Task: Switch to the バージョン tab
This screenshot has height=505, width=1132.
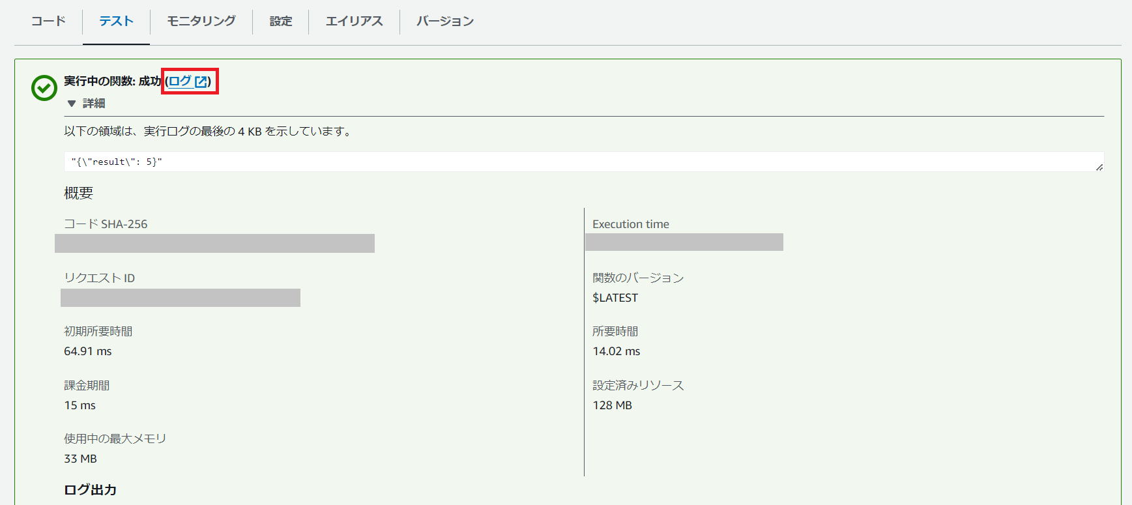Action: click(445, 22)
